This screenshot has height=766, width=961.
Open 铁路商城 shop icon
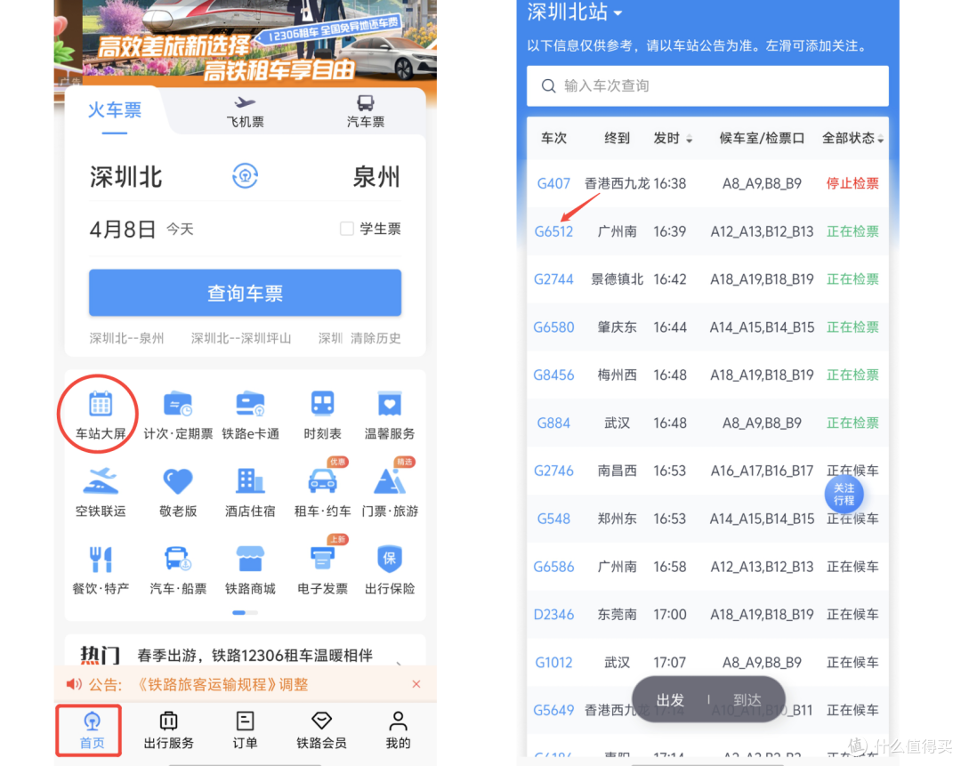[250, 559]
